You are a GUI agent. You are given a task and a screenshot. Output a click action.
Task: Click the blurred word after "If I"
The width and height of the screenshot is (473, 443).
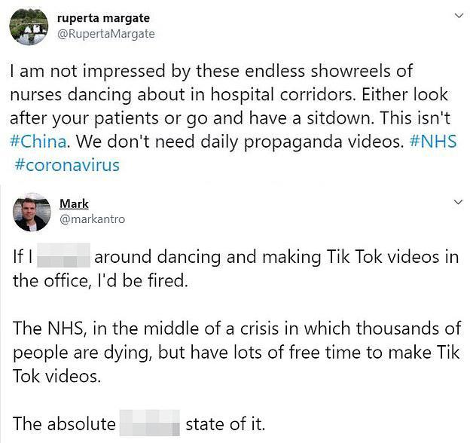click(63, 257)
